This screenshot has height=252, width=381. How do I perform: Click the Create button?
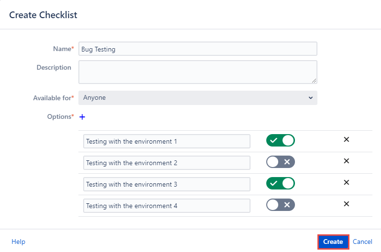click(x=333, y=241)
